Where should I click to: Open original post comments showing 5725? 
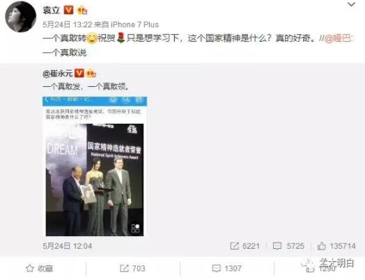tap(288, 246)
